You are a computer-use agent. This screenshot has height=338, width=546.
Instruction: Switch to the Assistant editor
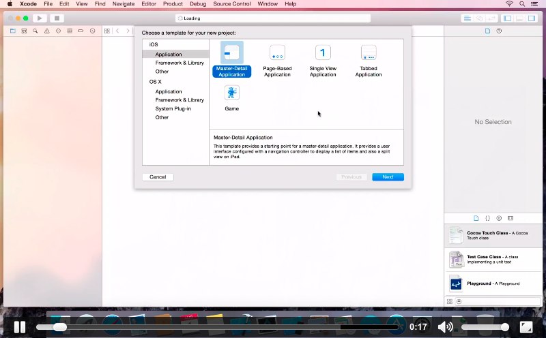click(x=480, y=18)
